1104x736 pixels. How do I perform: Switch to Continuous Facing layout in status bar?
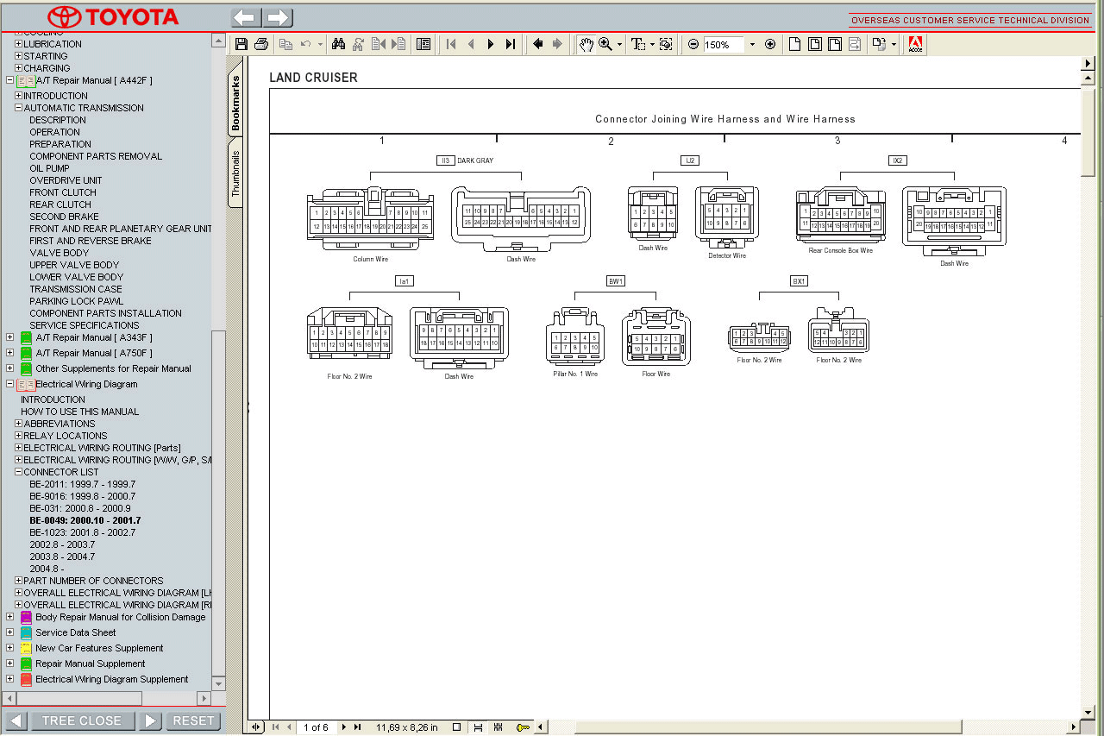coord(498,727)
